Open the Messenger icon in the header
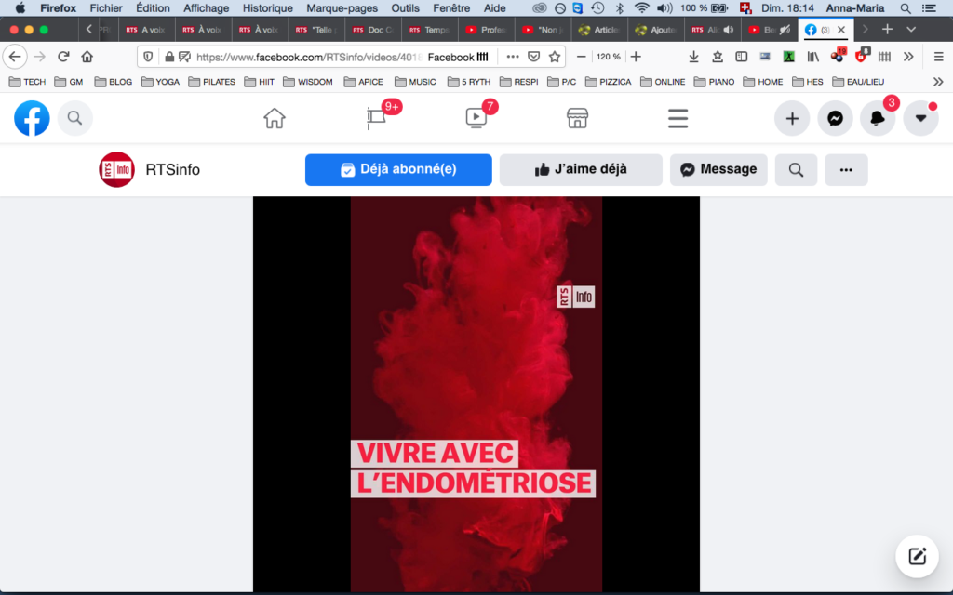The image size is (953, 595). [835, 118]
